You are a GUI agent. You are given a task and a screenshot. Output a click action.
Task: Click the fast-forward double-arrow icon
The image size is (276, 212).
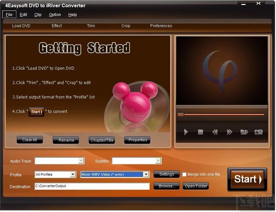pos(230,132)
